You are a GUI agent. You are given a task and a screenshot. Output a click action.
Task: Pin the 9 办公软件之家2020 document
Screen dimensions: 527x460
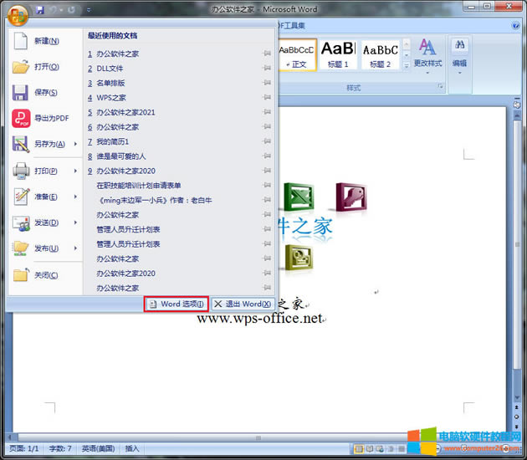click(267, 171)
